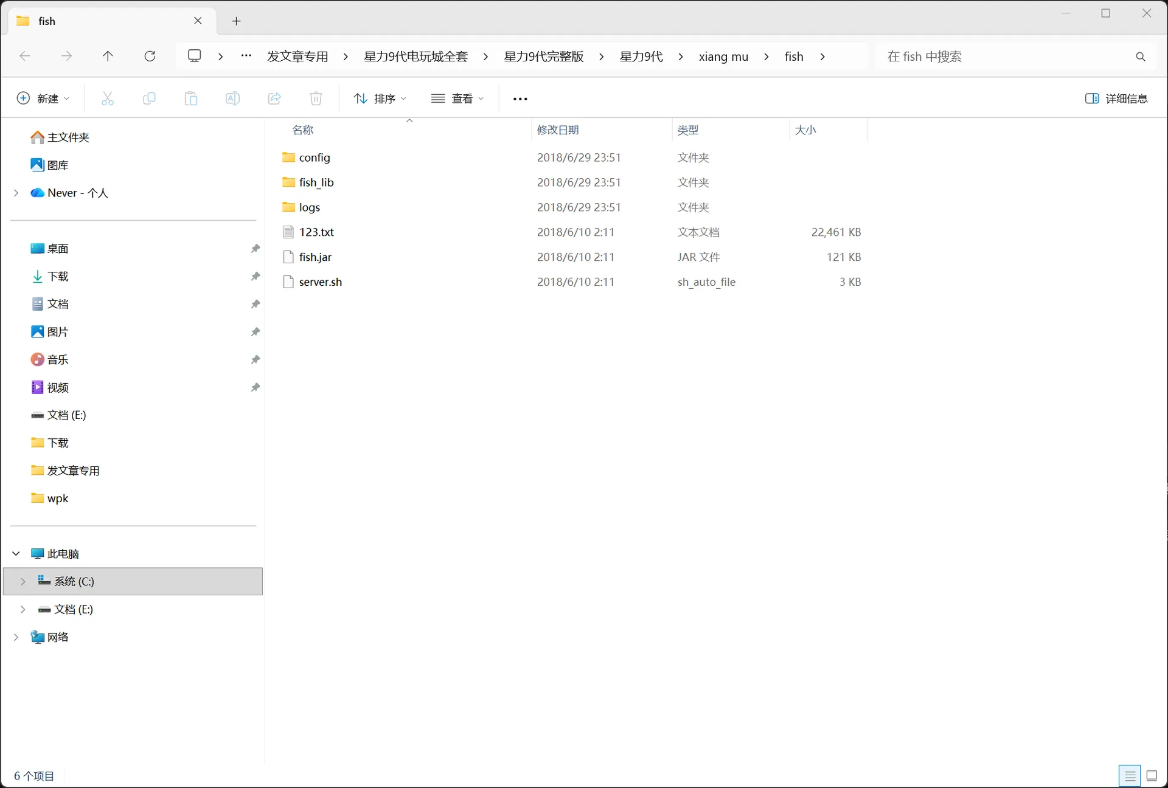
Task: Expand the 系统 (C:) drive node
Action: (x=23, y=581)
